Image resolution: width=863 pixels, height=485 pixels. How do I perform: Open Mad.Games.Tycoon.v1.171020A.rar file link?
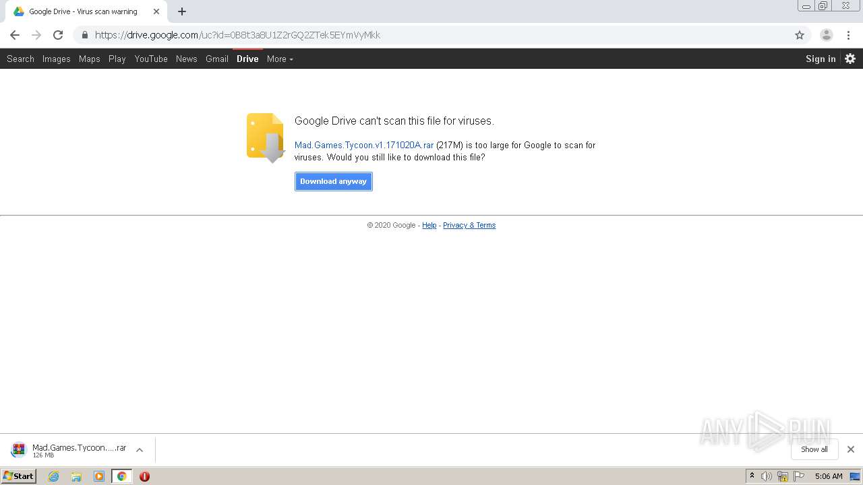[364, 145]
